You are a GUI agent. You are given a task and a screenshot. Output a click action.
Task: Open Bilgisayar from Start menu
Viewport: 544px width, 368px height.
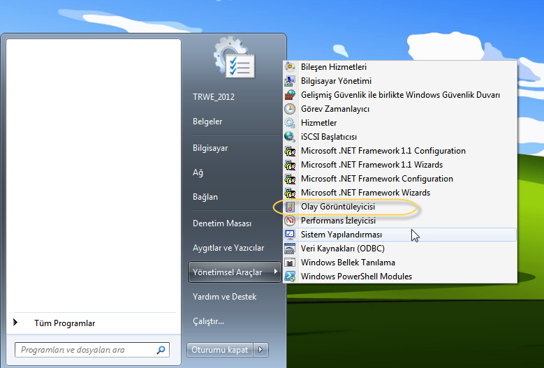pos(210,148)
